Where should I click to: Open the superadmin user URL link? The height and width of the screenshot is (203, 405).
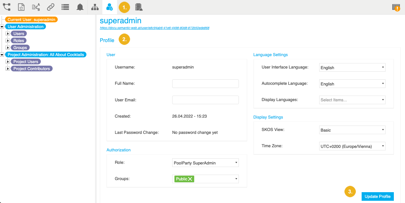(154, 28)
